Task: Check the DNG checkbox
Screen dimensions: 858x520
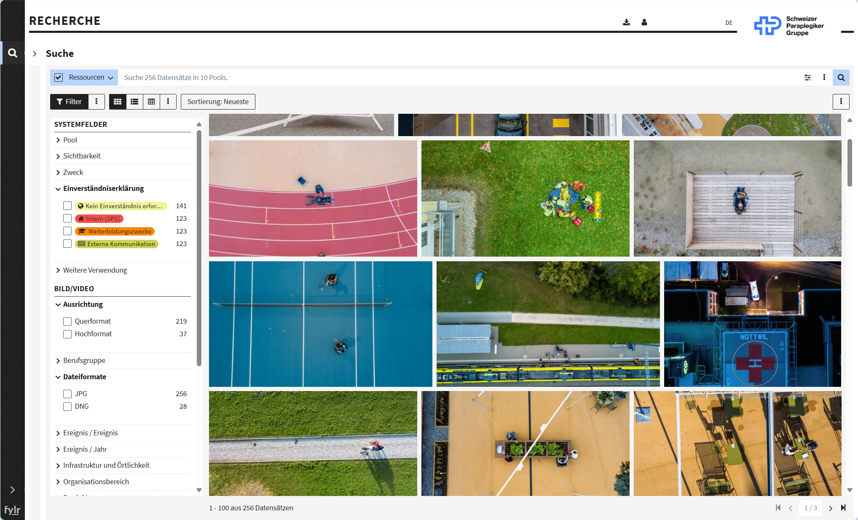Action: pyautogui.click(x=67, y=406)
